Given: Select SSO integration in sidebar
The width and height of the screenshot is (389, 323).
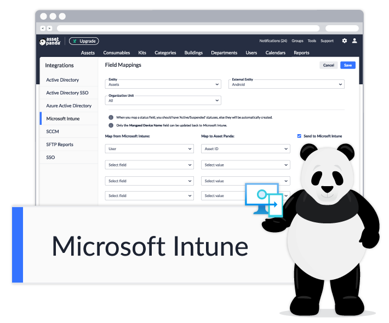Looking at the screenshot, I should point(69,157).
